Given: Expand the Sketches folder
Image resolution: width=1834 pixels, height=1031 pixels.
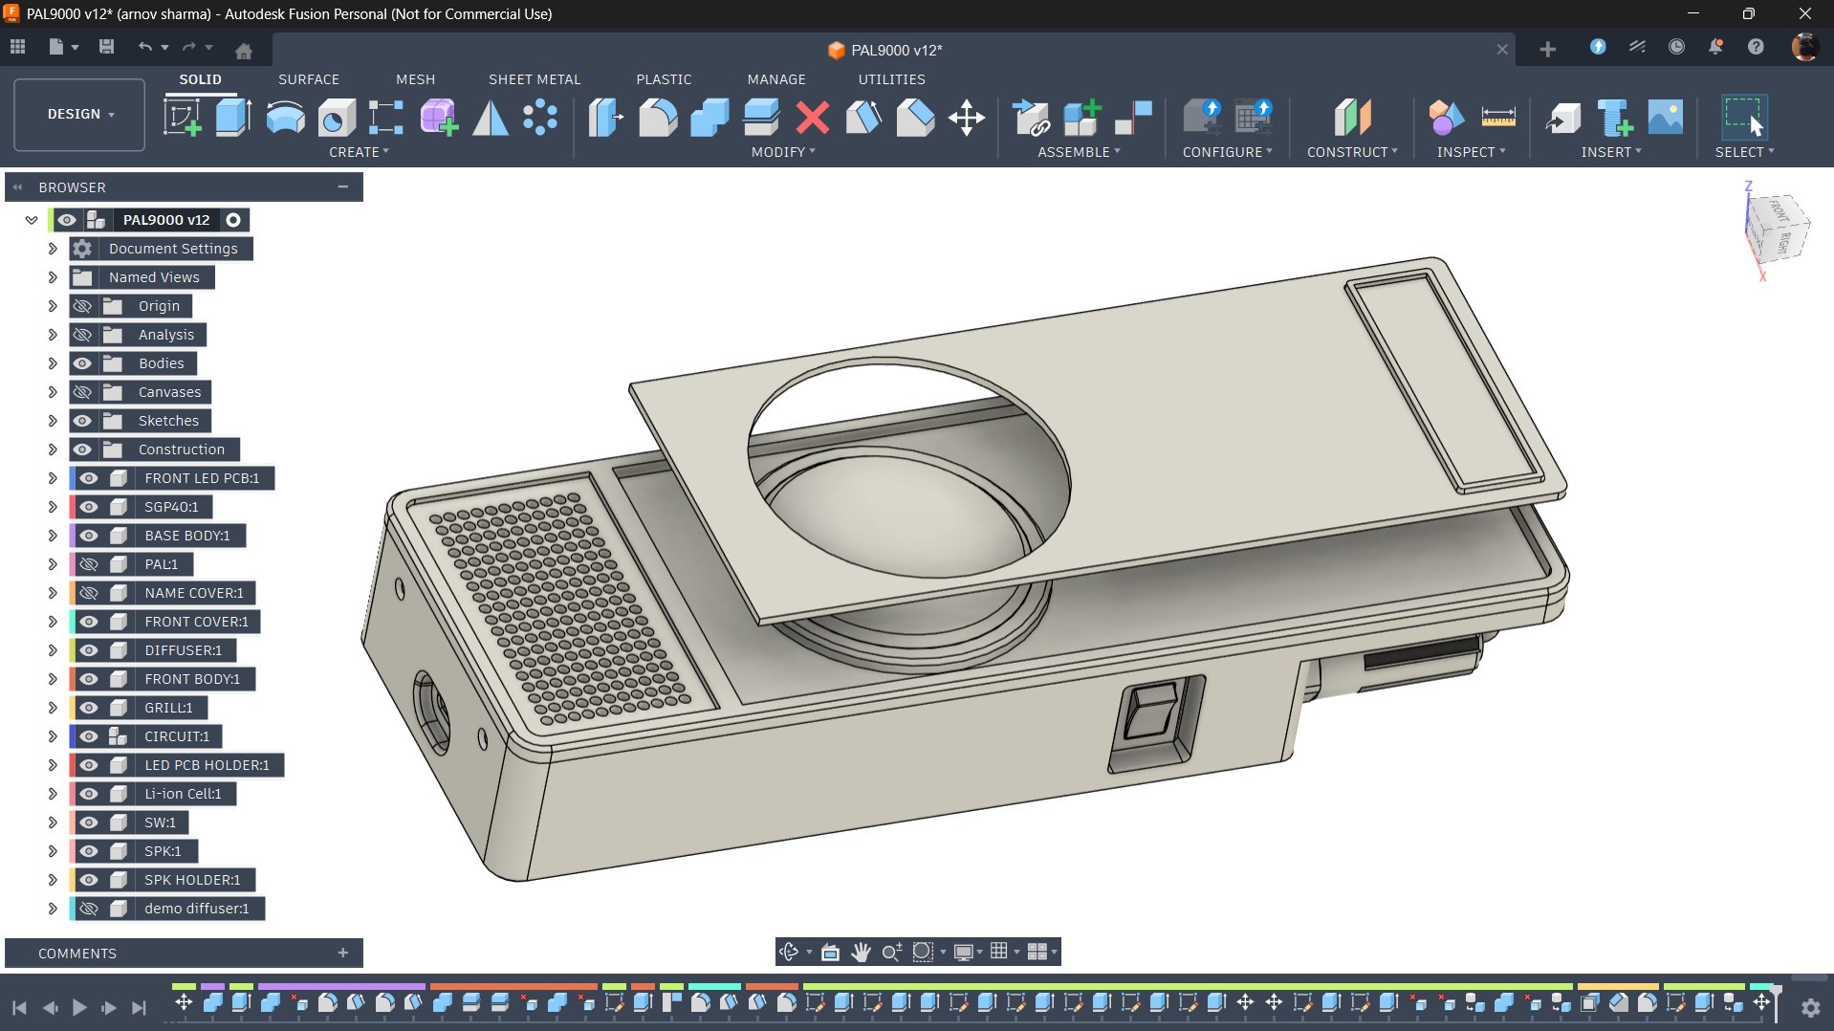Looking at the screenshot, I should (53, 421).
